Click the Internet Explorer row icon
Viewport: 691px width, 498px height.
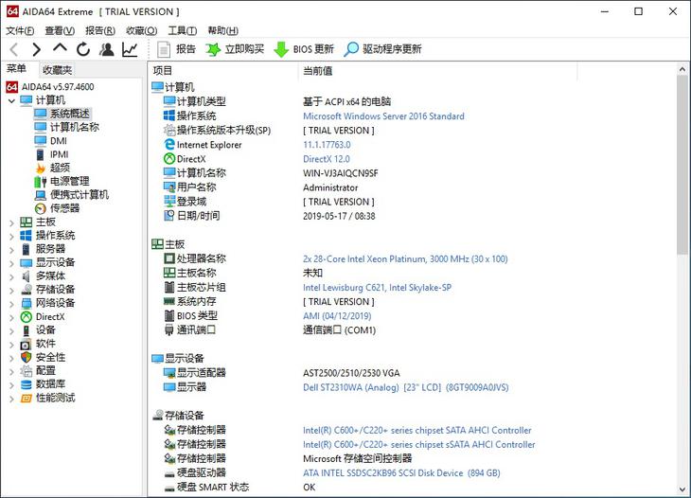(x=169, y=145)
